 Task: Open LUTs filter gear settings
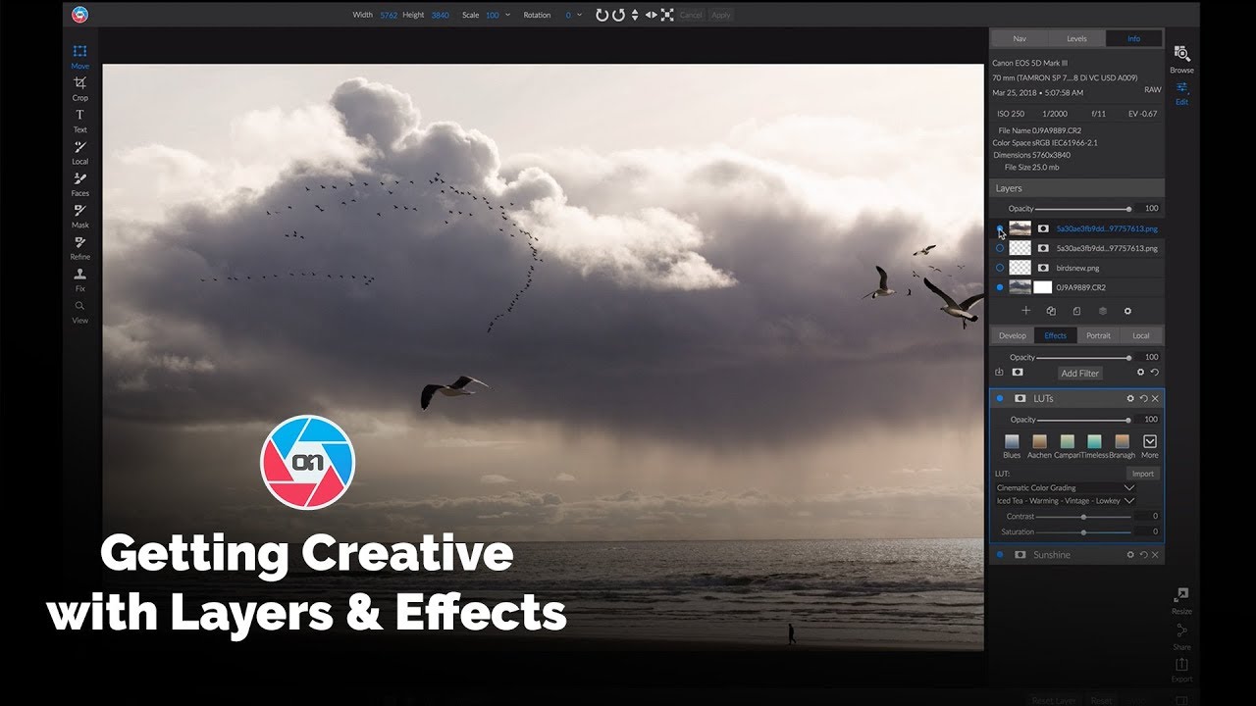1130,399
